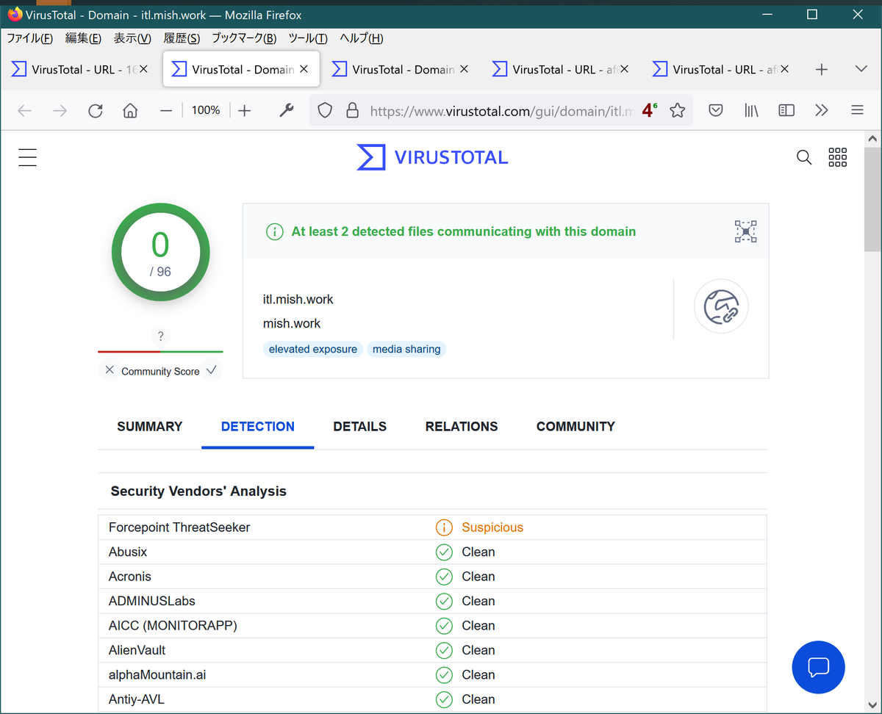Click the red 4 extension badge
The image size is (882, 714).
pyautogui.click(x=649, y=110)
